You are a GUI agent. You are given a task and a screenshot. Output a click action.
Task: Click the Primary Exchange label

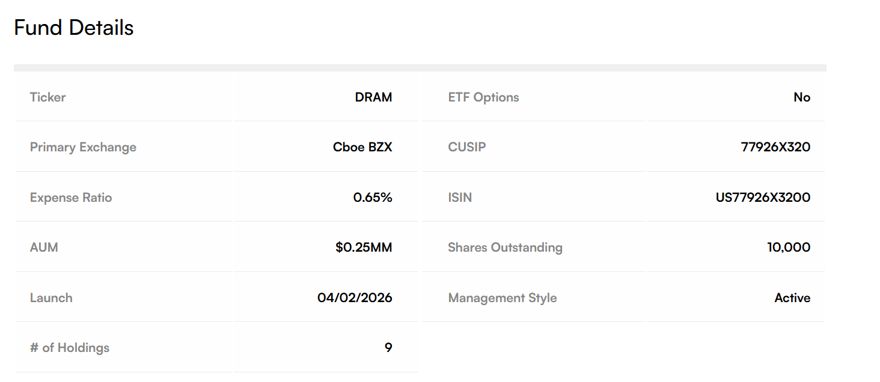[83, 147]
